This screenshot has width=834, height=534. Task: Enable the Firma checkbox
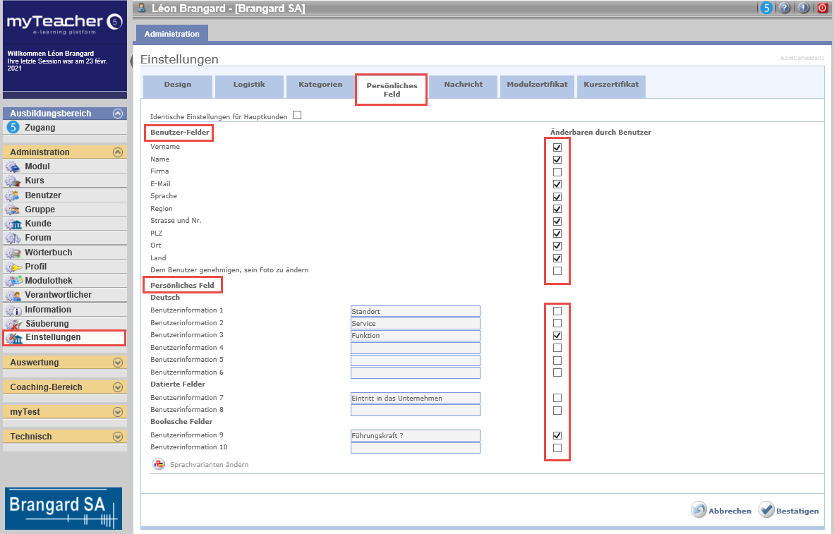(x=557, y=172)
